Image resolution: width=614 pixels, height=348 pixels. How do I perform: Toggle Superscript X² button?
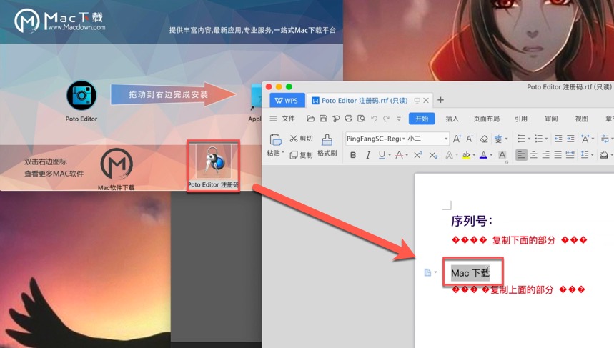[418, 155]
